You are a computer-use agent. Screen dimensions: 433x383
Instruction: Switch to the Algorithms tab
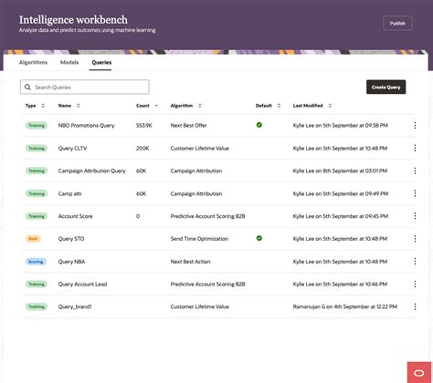pos(33,62)
